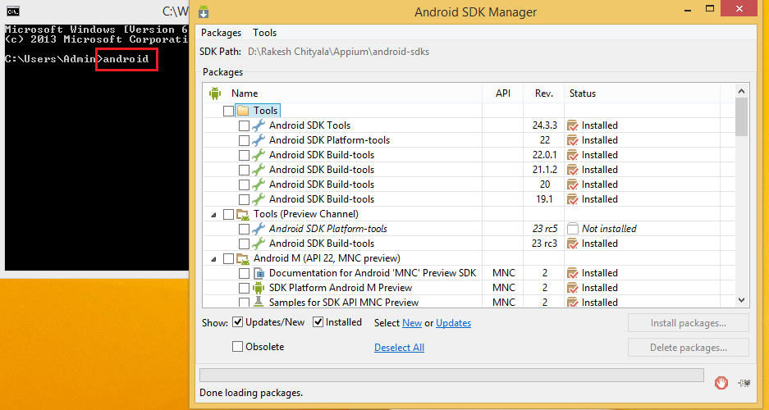Select 'Documentation for Android 'MNC' Preview SDK' row
Viewport: 769px width, 410px height.
tap(469, 273)
